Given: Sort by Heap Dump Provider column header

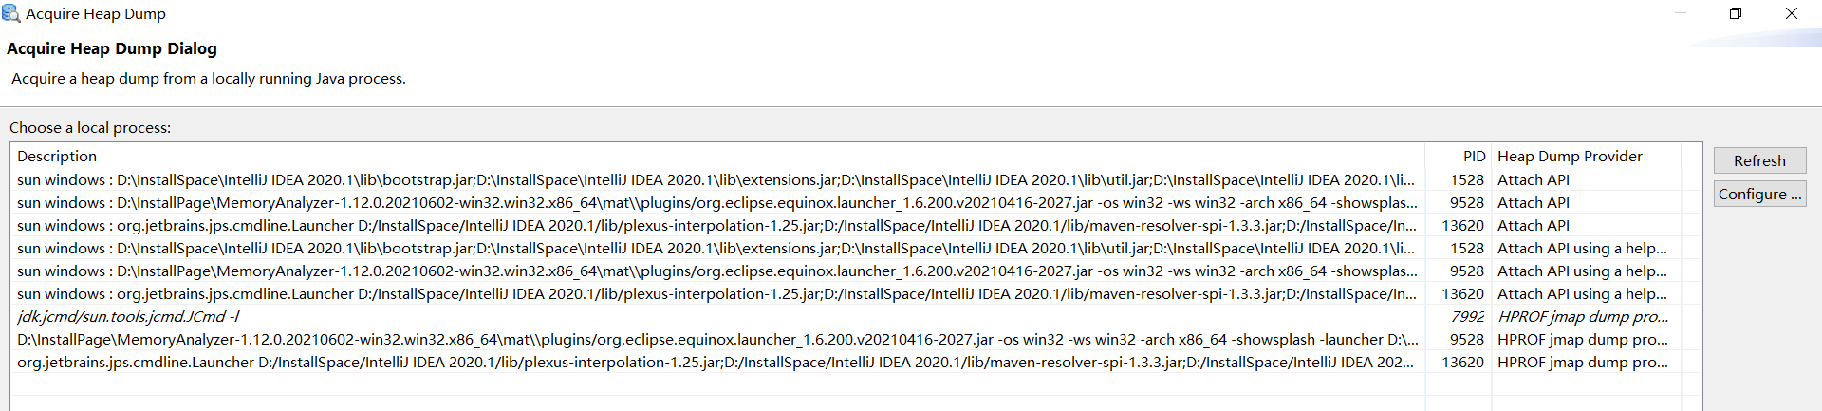Looking at the screenshot, I should tap(1570, 157).
